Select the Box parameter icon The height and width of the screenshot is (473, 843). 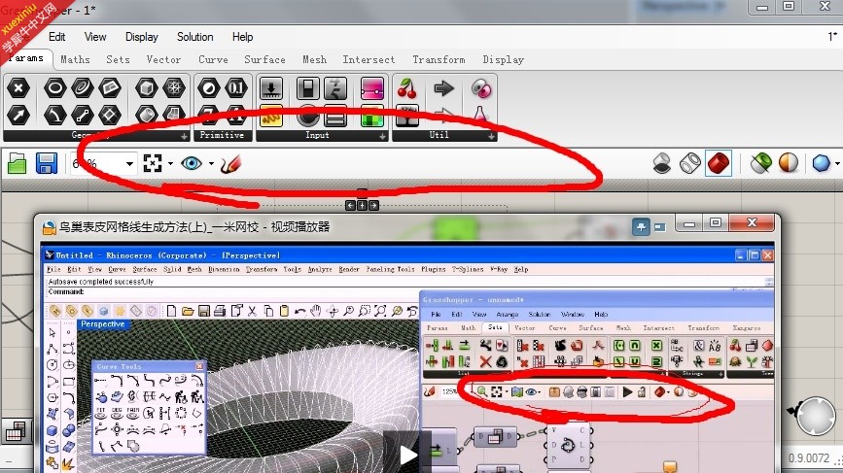click(x=146, y=88)
